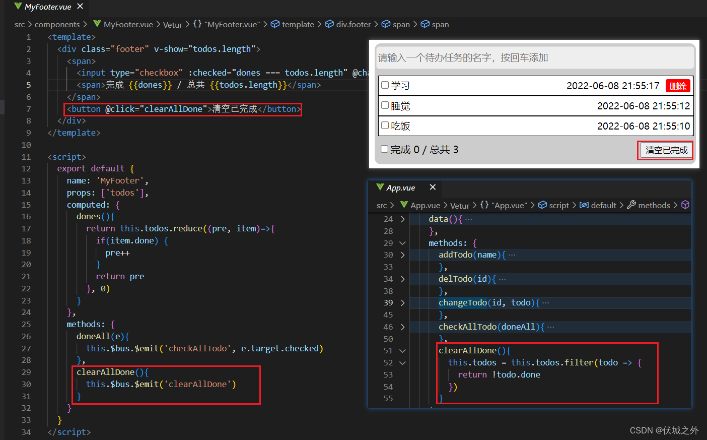The height and width of the screenshot is (440, 707).
Task: Click the 清空已完成 button in the todo footer
Action: [x=665, y=150]
